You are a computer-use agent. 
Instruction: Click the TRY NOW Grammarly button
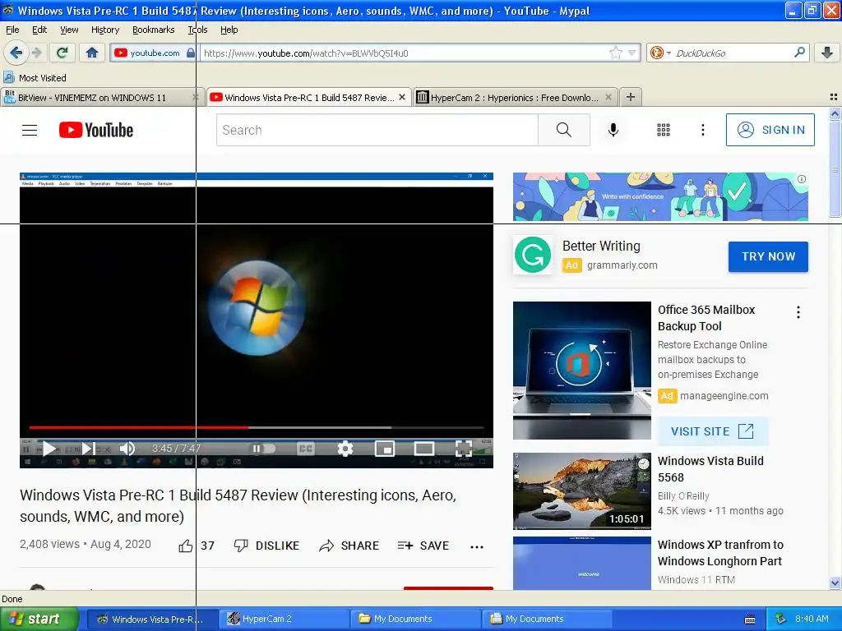click(x=769, y=256)
